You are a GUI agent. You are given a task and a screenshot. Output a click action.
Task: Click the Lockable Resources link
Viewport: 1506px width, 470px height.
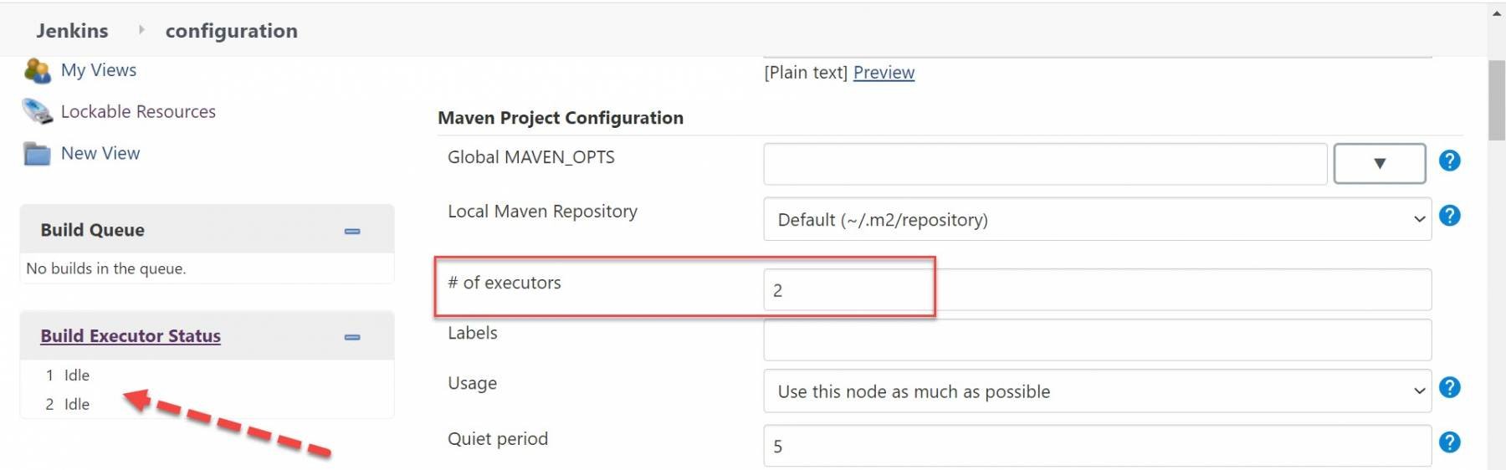pos(138,112)
